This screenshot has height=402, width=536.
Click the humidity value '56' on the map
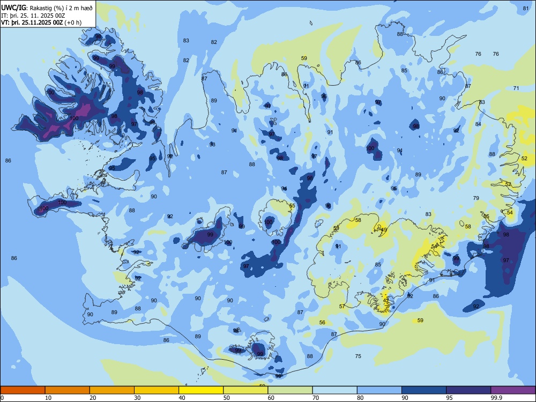[322, 322]
